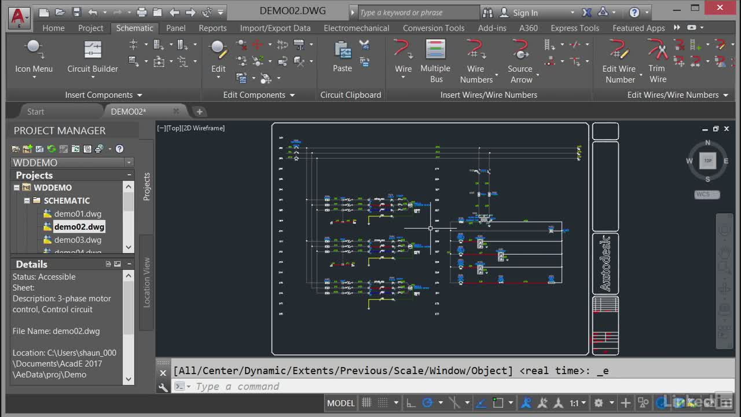Collapse the Projects section with minus button

click(129, 175)
